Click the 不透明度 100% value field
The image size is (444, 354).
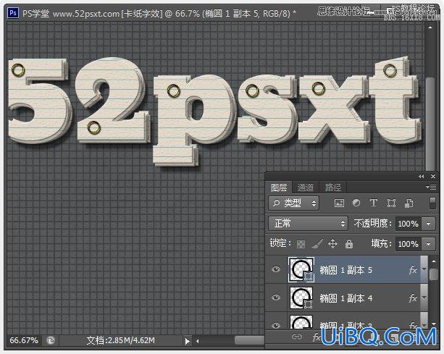coord(408,224)
